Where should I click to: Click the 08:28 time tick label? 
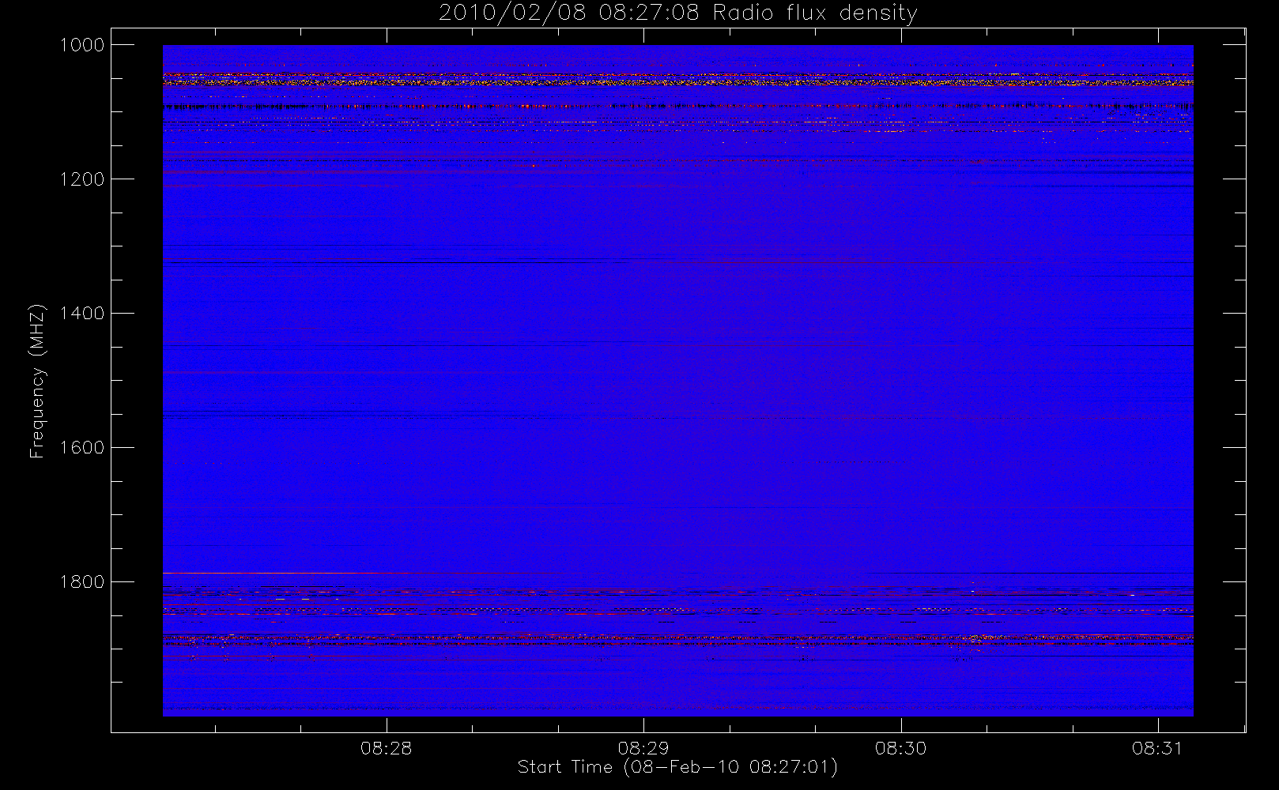pos(387,748)
